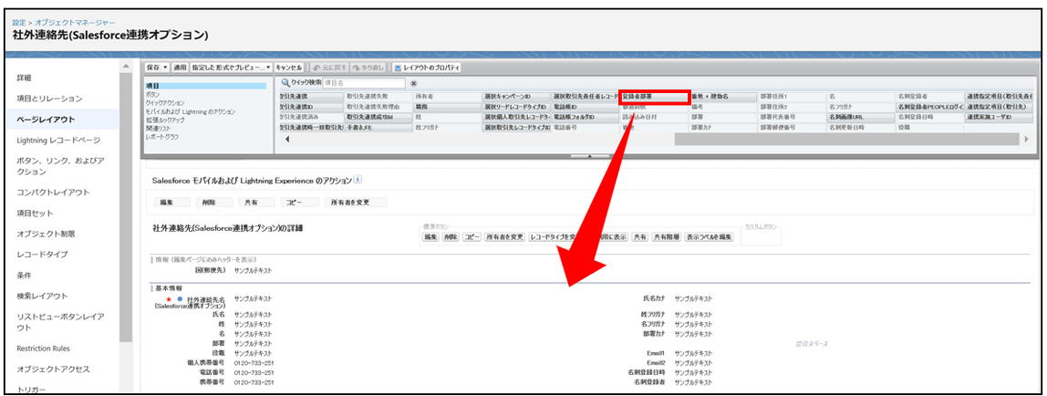Screen dimensions: 1047x396
Task: Open オブジェクト制限 in the sidebar
Action: click(x=46, y=234)
